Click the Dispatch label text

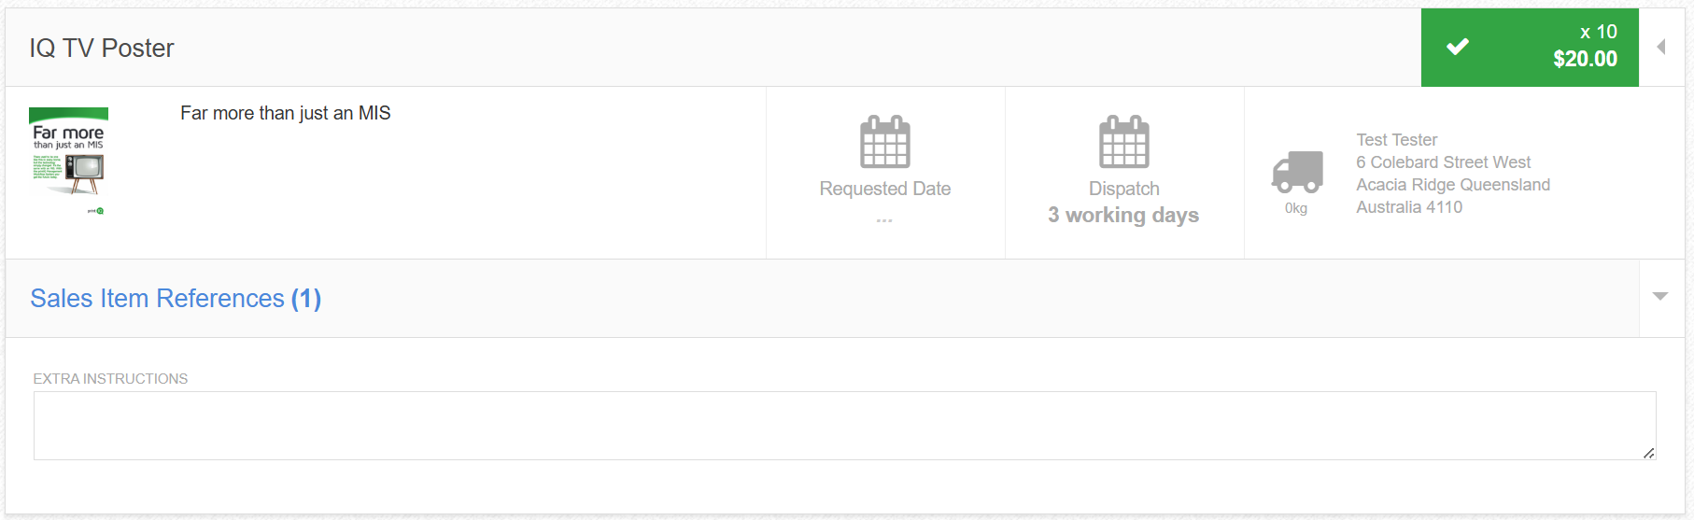coord(1124,189)
